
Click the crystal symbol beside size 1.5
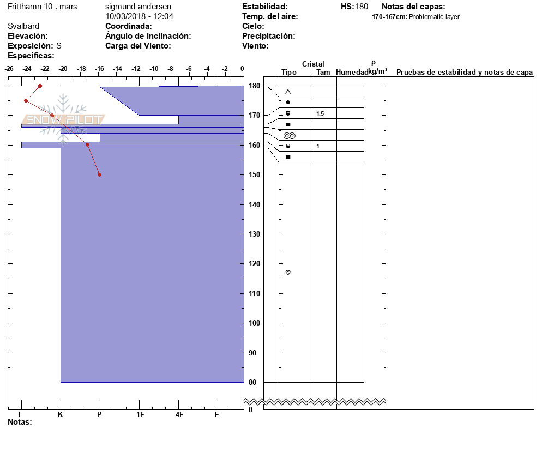click(x=288, y=113)
